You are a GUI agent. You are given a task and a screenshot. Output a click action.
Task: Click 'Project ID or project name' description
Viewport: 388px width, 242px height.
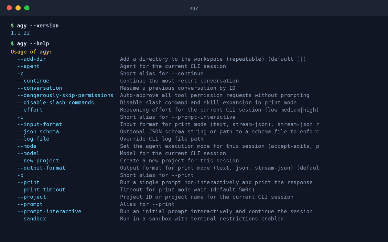pos(207,197)
